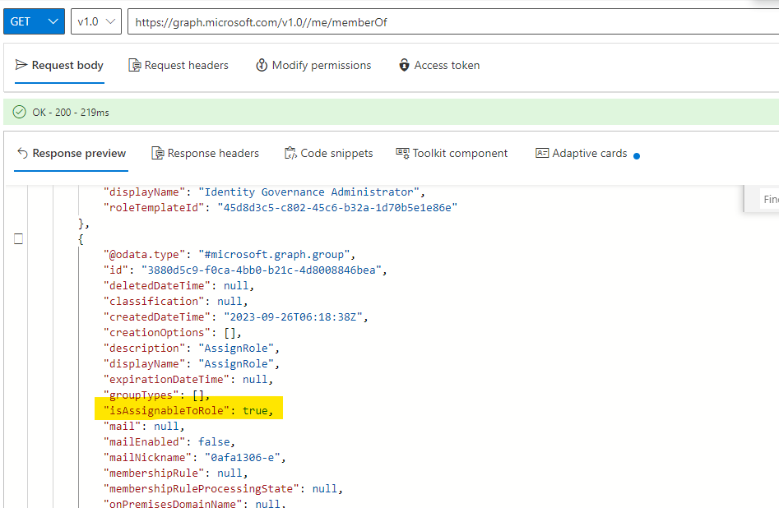Click the Find box in response editor

[x=769, y=199]
